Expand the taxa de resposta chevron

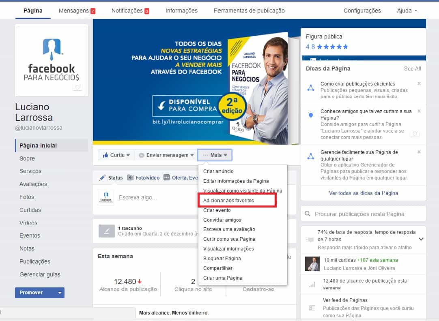point(421,239)
